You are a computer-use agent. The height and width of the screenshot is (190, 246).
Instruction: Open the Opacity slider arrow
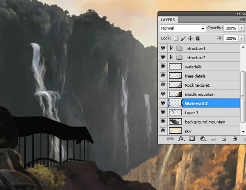click(x=241, y=28)
